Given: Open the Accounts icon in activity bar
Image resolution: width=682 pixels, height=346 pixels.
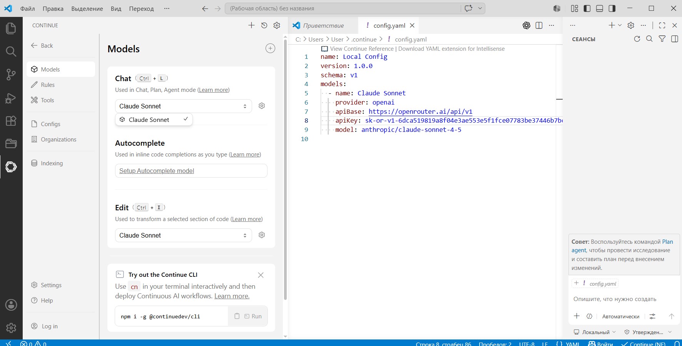Looking at the screenshot, I should point(11,305).
